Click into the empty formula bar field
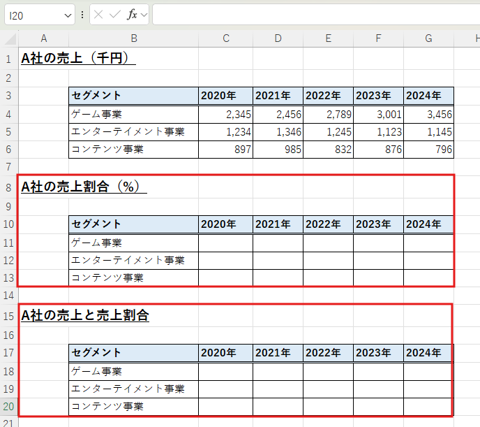 coord(314,15)
